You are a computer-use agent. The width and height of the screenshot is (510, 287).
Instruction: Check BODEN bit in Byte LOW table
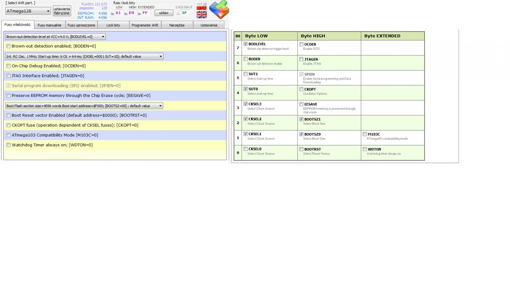[x=246, y=59]
